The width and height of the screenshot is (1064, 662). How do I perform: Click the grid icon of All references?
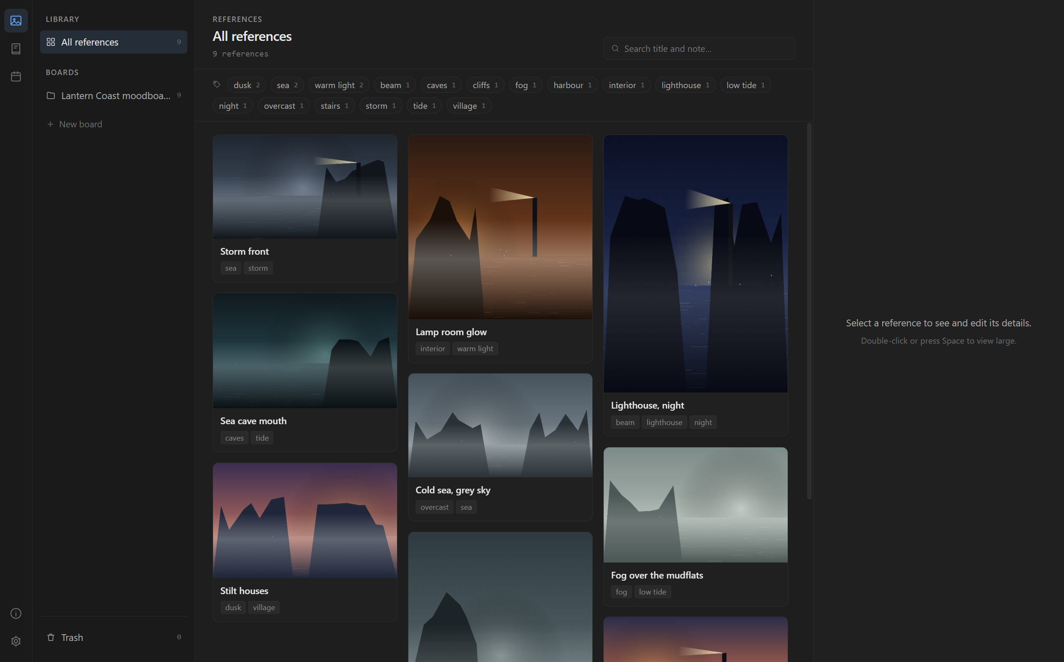tap(51, 42)
